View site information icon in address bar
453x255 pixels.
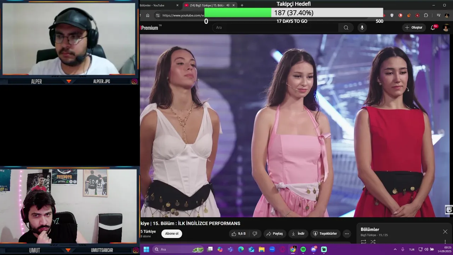coord(158,15)
